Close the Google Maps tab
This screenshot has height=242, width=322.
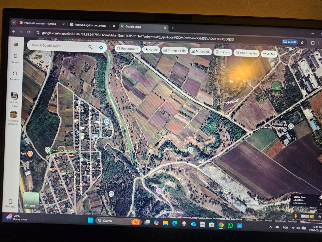click(165, 28)
